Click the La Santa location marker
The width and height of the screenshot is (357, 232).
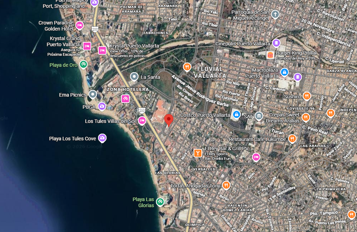coord(134,77)
